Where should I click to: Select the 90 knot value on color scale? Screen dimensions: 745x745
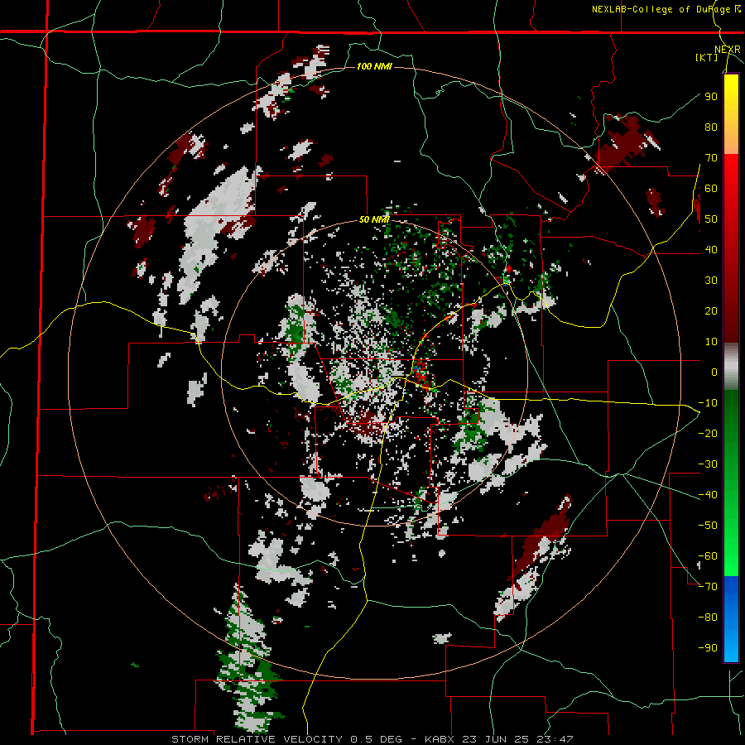pyautogui.click(x=711, y=97)
